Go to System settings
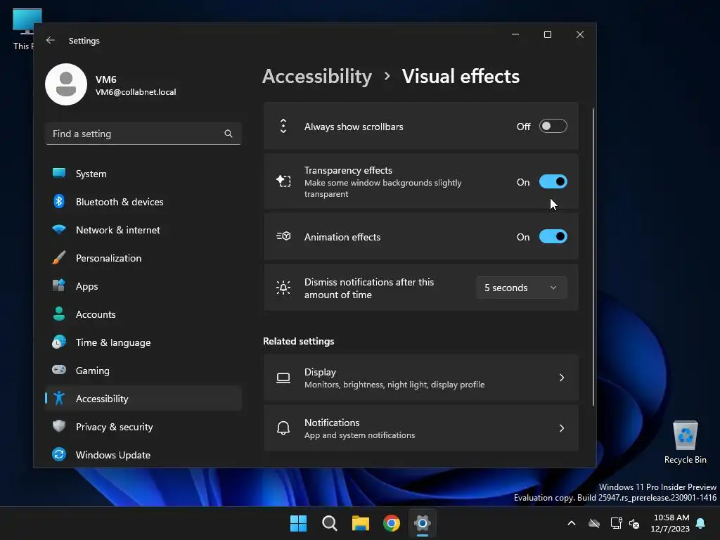 pos(143,174)
